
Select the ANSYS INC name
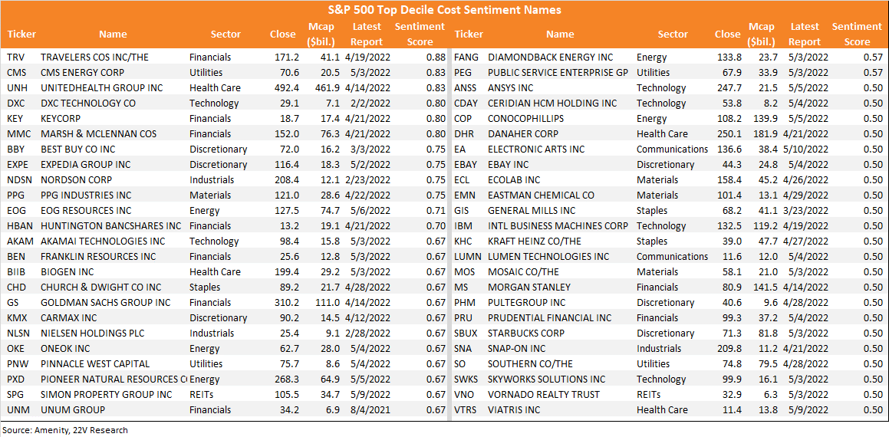(511, 88)
